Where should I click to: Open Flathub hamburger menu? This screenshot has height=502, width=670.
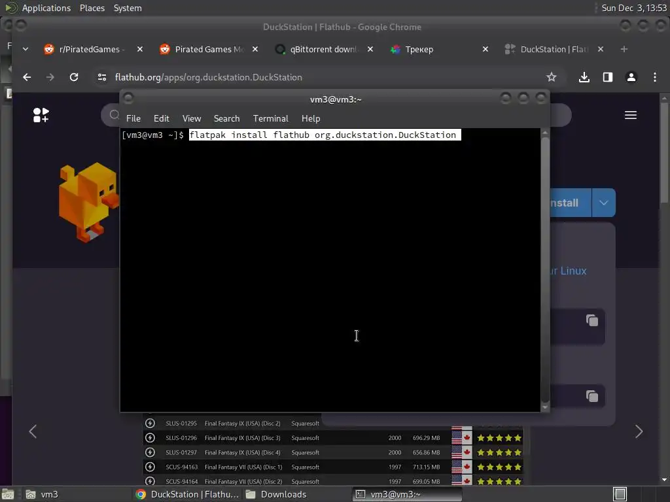pos(631,115)
